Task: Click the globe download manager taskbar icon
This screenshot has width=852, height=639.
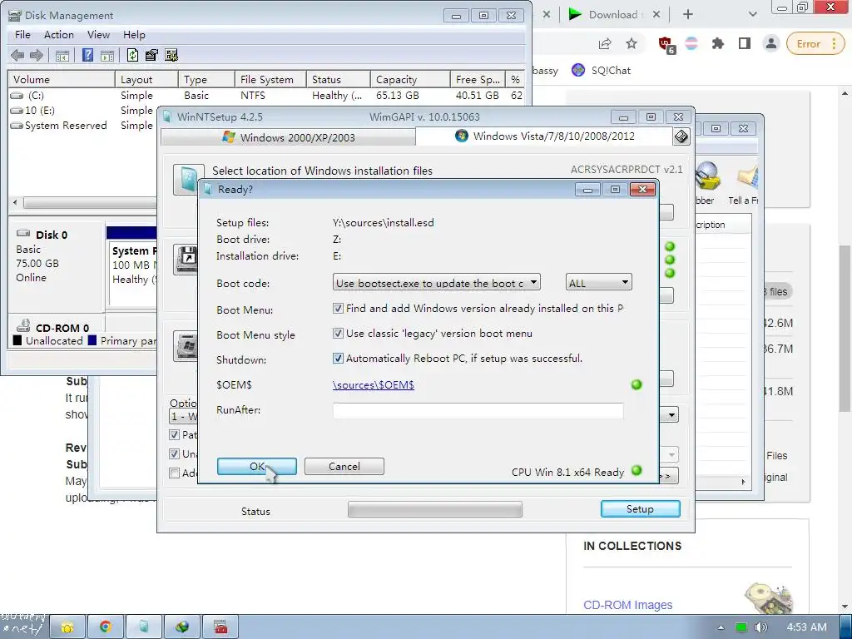Action: pyautogui.click(x=182, y=627)
